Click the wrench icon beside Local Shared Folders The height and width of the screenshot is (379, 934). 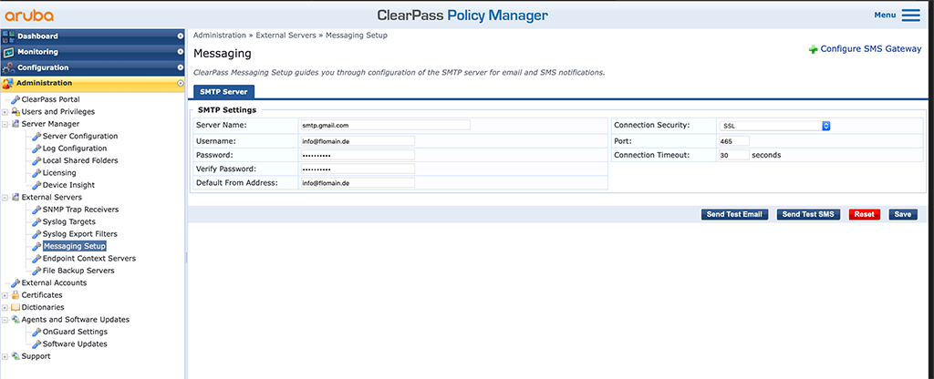click(36, 160)
